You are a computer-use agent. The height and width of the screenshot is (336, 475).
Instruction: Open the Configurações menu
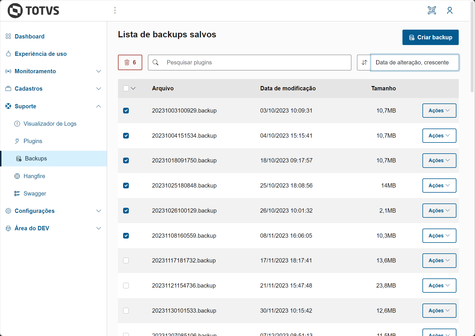point(35,211)
